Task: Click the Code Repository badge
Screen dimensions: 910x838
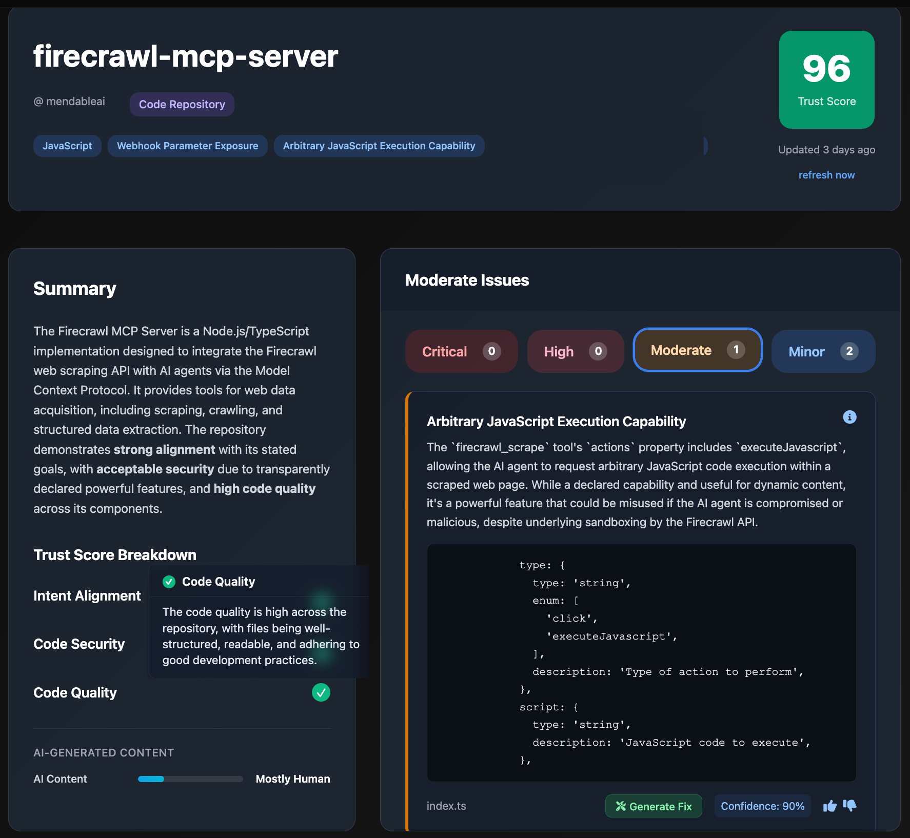Action: pyautogui.click(x=182, y=105)
